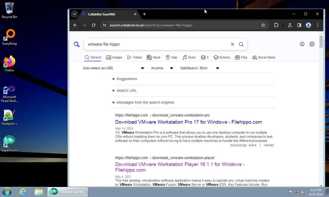Open File Explorer from the taskbar
Image resolution: width=329 pixels, height=197 pixels.
point(39,192)
